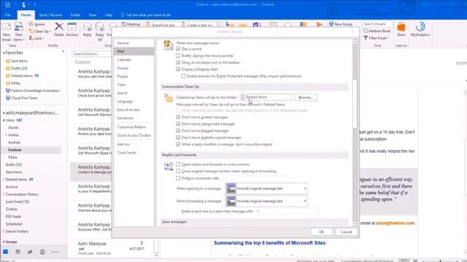Viewport: 467px width, 262px height.
Task: Click the Ignore conversation icon
Action: coord(31,24)
